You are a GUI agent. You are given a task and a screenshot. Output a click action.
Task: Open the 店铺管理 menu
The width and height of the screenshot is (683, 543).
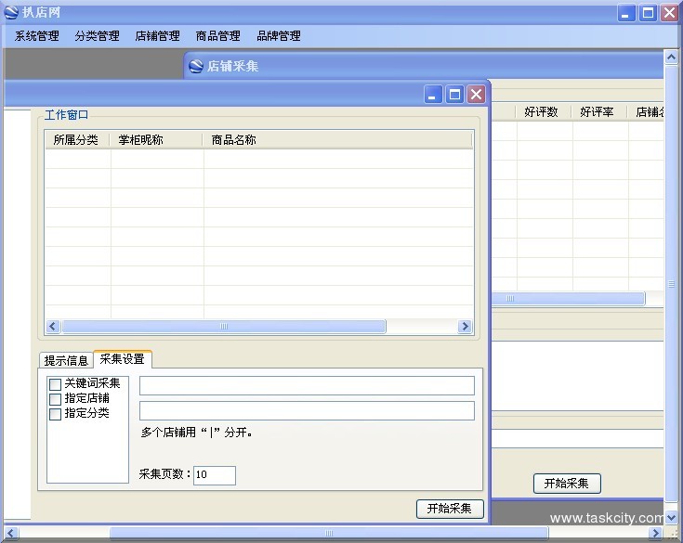coord(157,35)
